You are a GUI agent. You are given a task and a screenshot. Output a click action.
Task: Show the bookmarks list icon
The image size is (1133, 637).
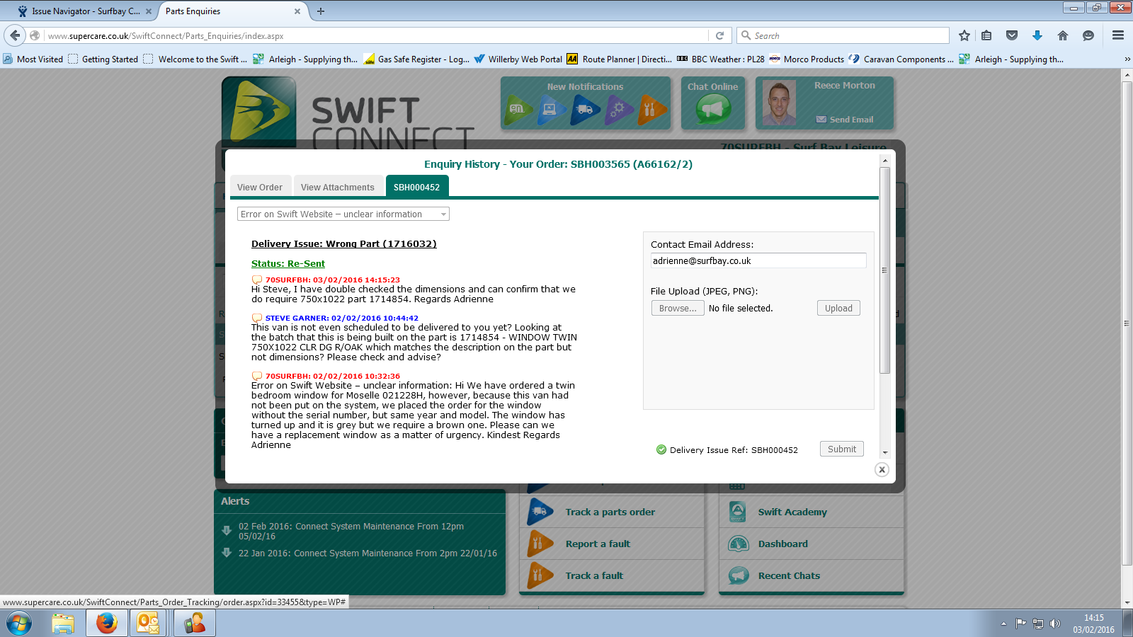[986, 35]
